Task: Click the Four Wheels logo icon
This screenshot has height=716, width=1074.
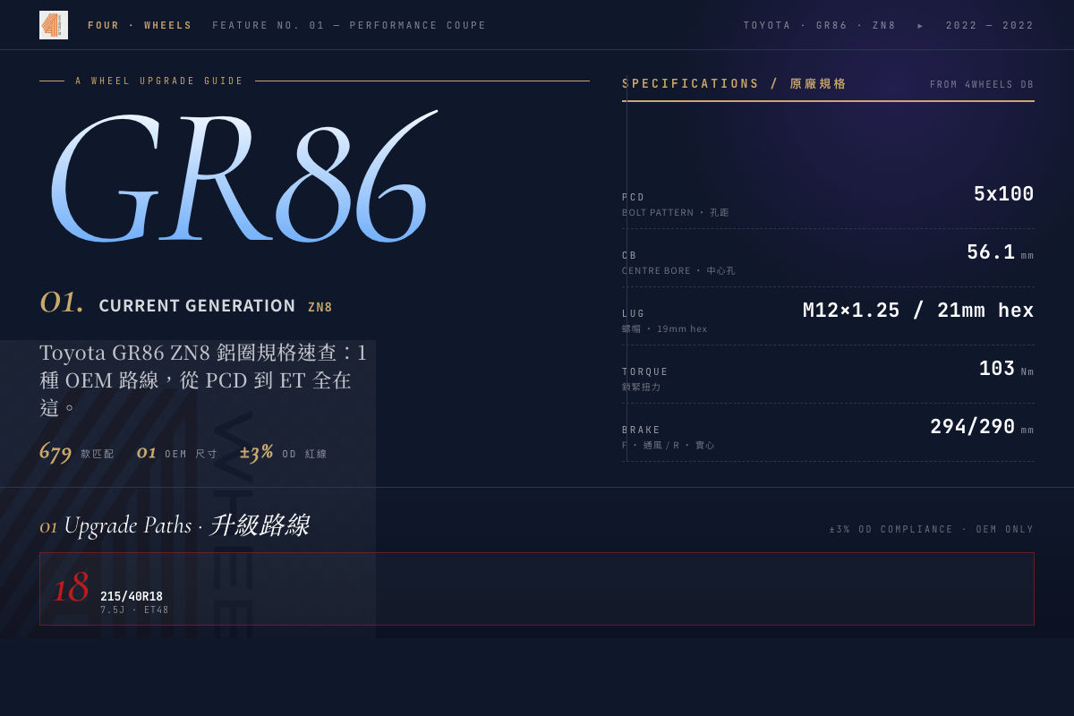Action: click(x=54, y=25)
